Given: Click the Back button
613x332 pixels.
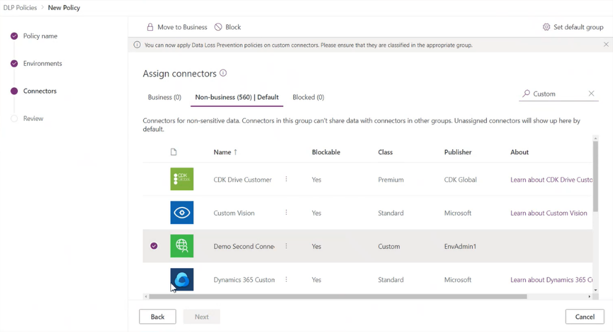Looking at the screenshot, I should pos(157,317).
